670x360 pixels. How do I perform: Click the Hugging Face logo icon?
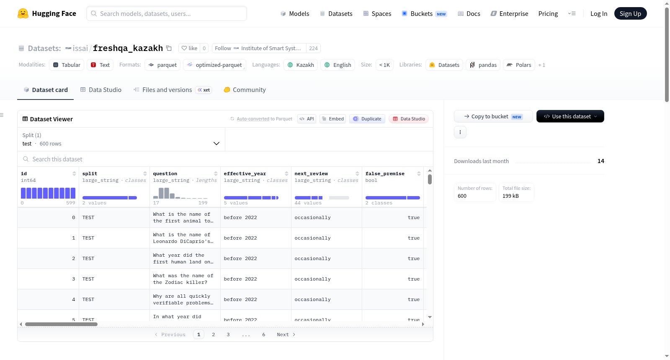pos(23,13)
